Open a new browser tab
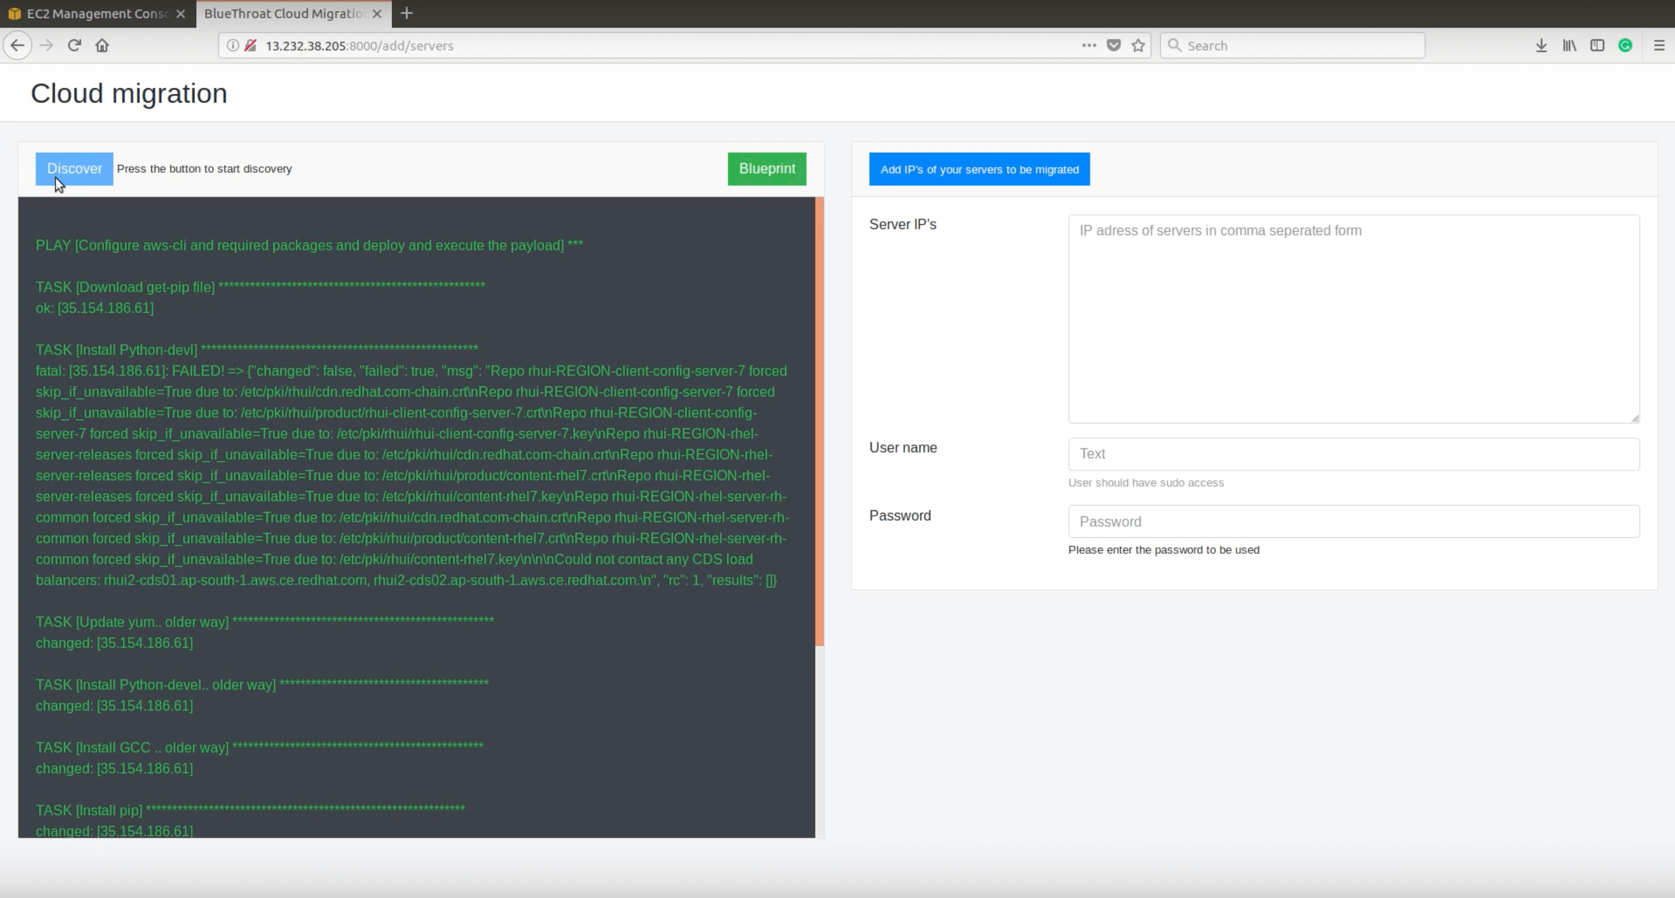 tap(407, 13)
